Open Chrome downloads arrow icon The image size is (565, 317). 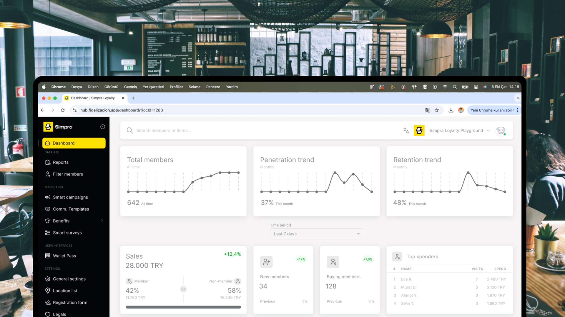click(x=451, y=110)
